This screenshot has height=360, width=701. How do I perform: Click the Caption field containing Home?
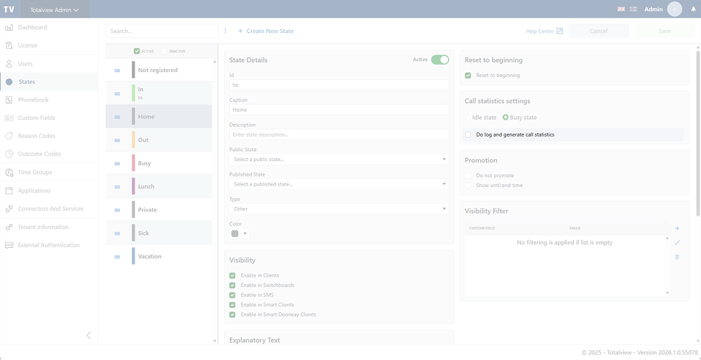pos(339,110)
